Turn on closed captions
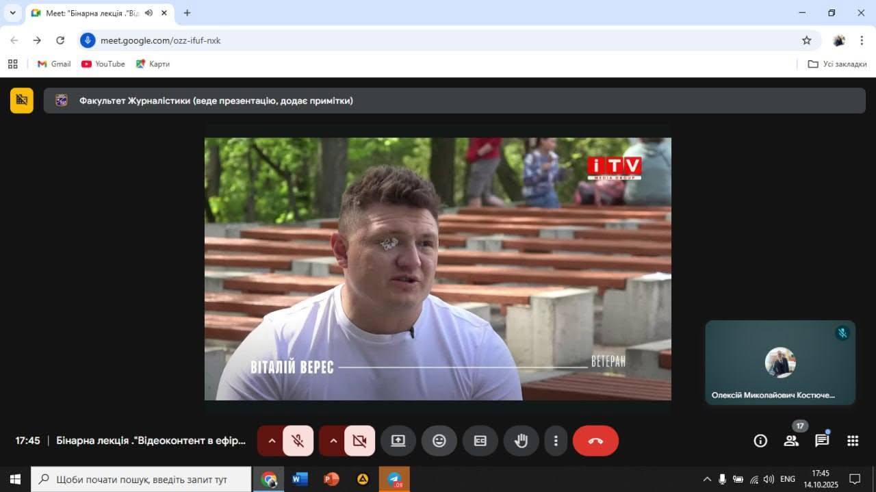Viewport: 876px width, 492px height. pos(480,441)
